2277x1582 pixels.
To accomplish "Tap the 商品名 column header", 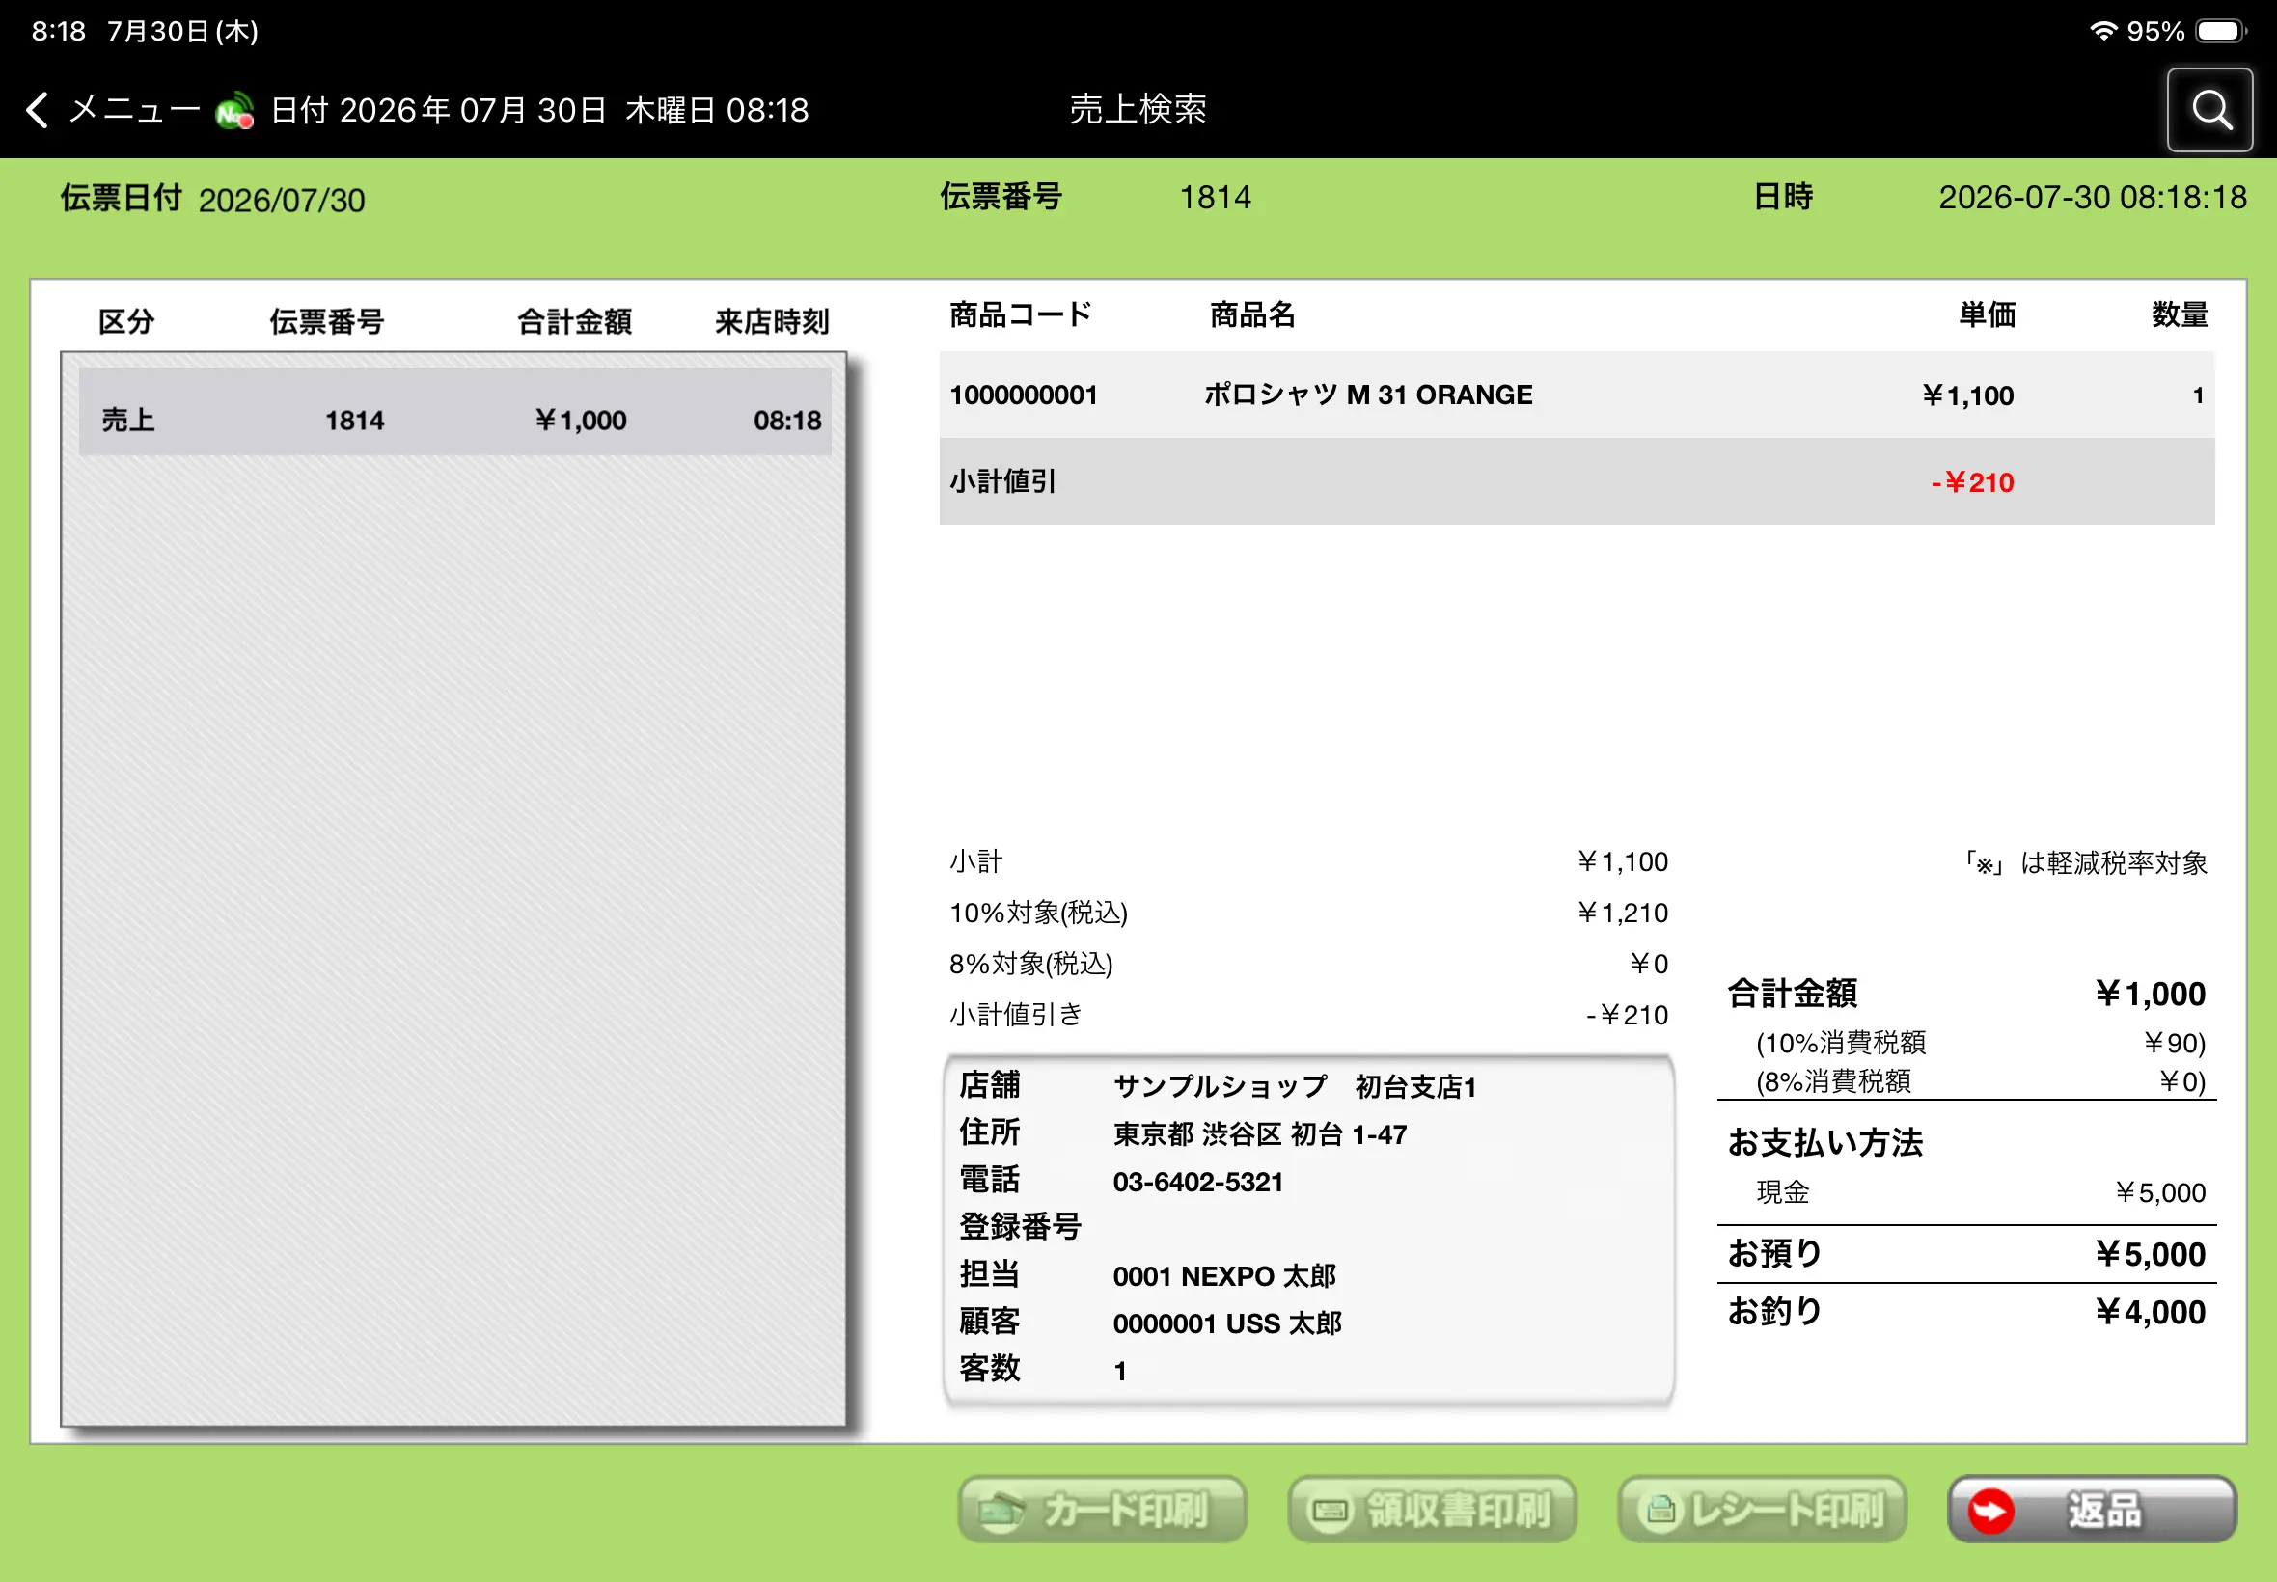I will [x=1253, y=315].
